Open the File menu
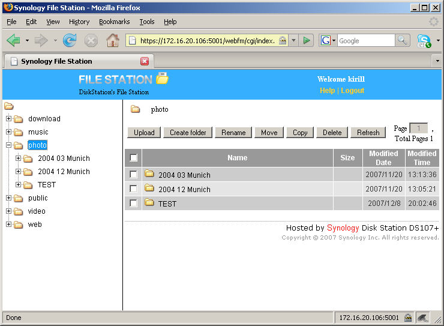Image resolution: width=444 pixels, height=326 pixels. (11, 22)
